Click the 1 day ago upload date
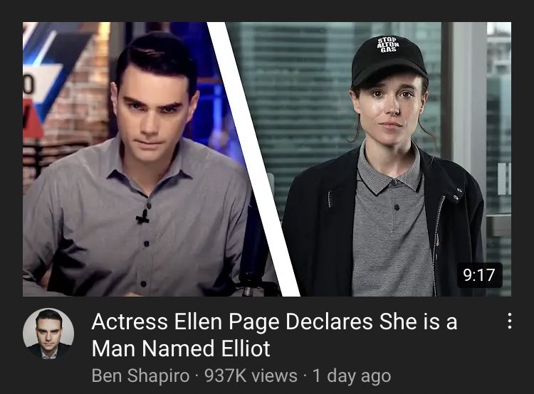The width and height of the screenshot is (534, 394). (x=352, y=376)
